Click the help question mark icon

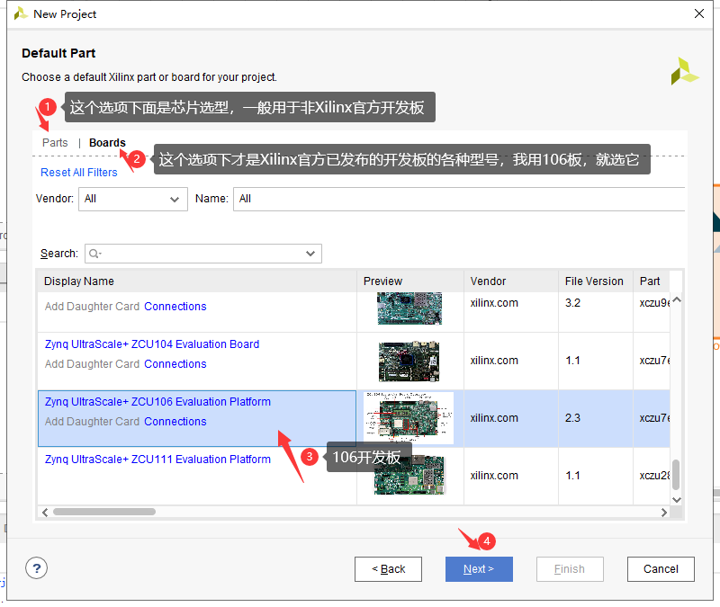click(x=36, y=567)
